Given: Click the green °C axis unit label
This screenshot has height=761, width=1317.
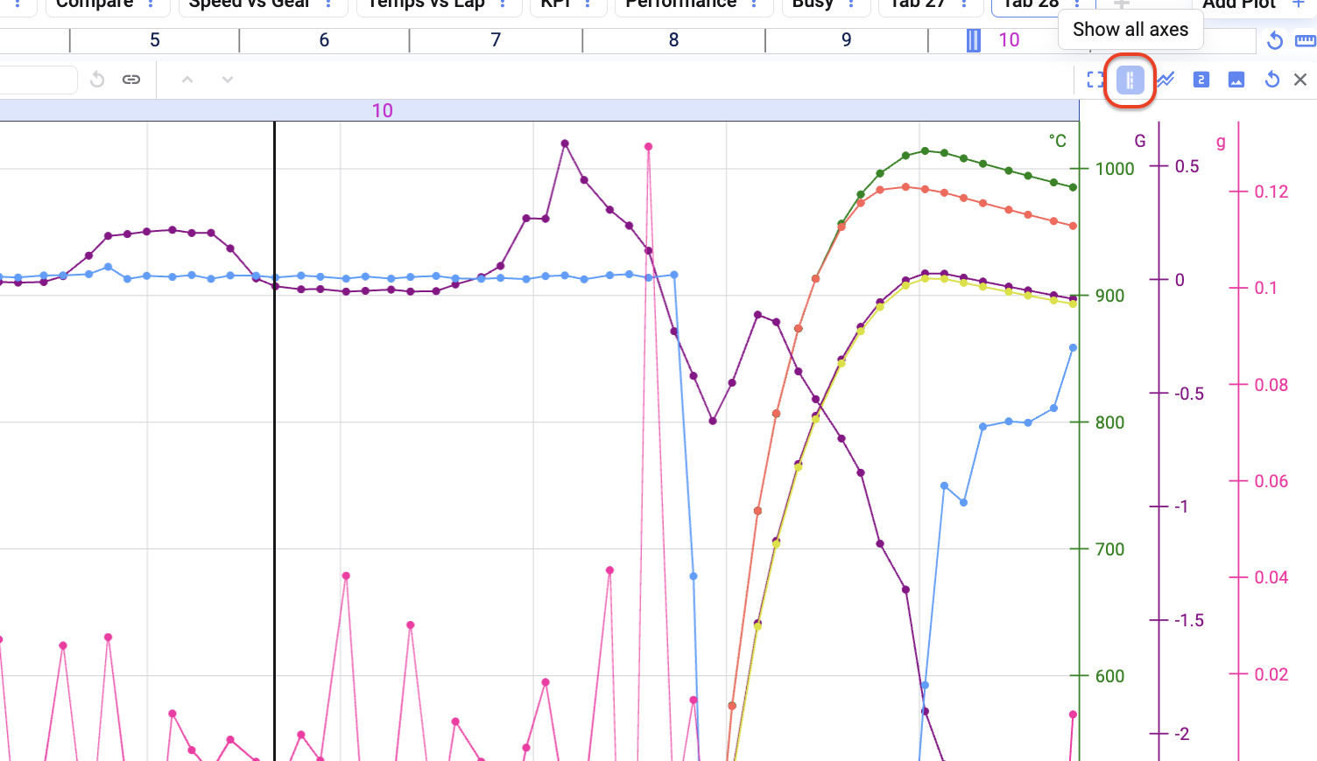Looking at the screenshot, I should coord(1058,141).
